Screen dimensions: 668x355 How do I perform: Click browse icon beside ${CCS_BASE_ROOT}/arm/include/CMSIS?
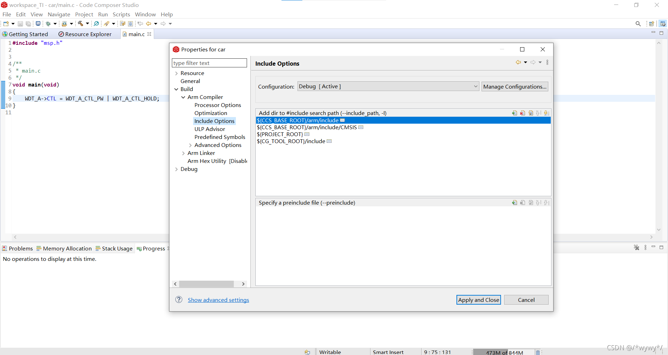click(x=361, y=127)
